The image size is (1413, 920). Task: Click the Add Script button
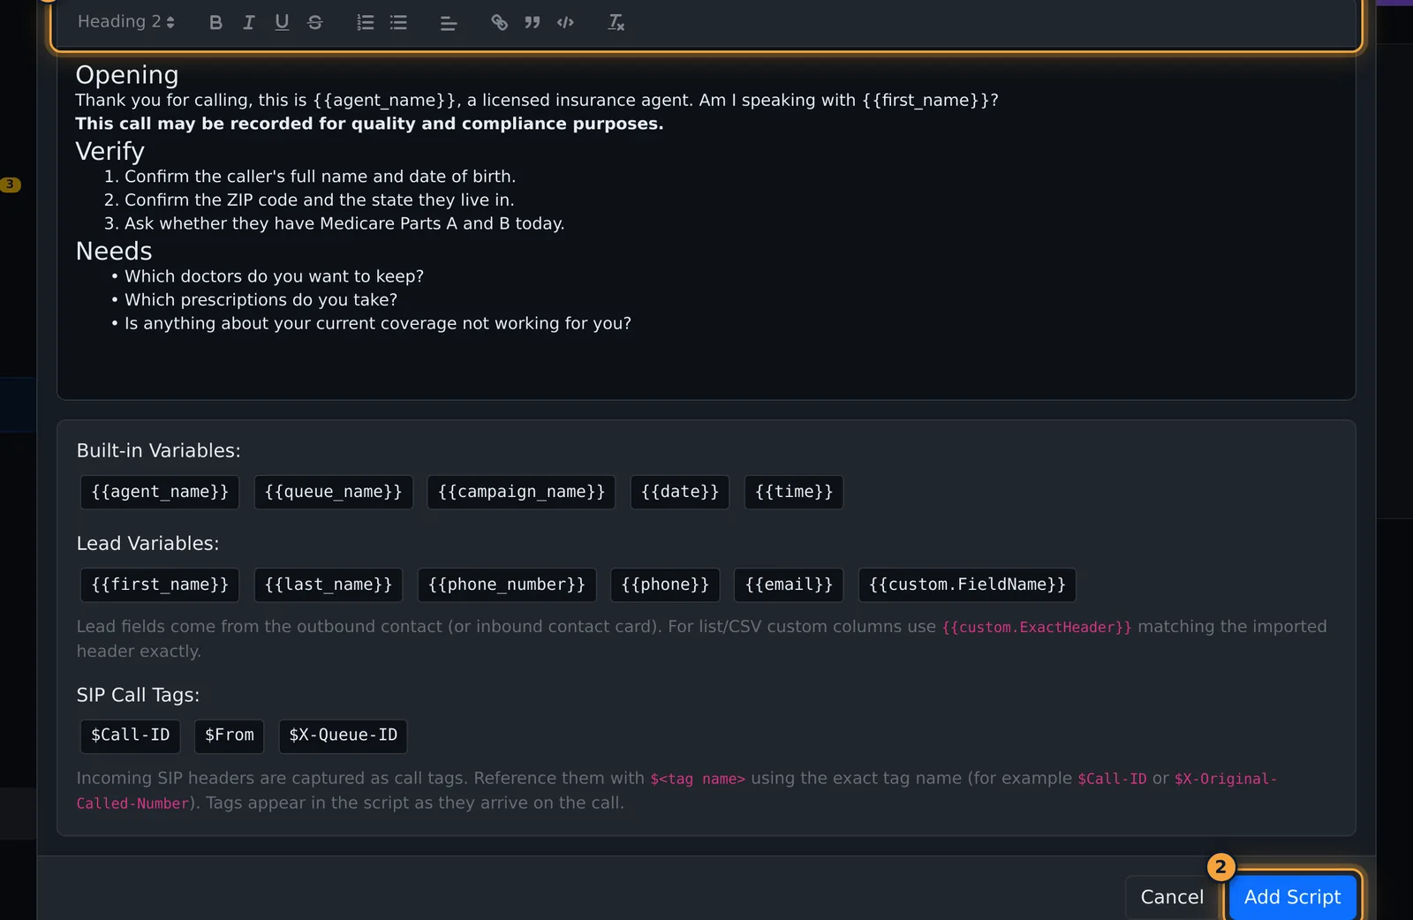tap(1292, 897)
